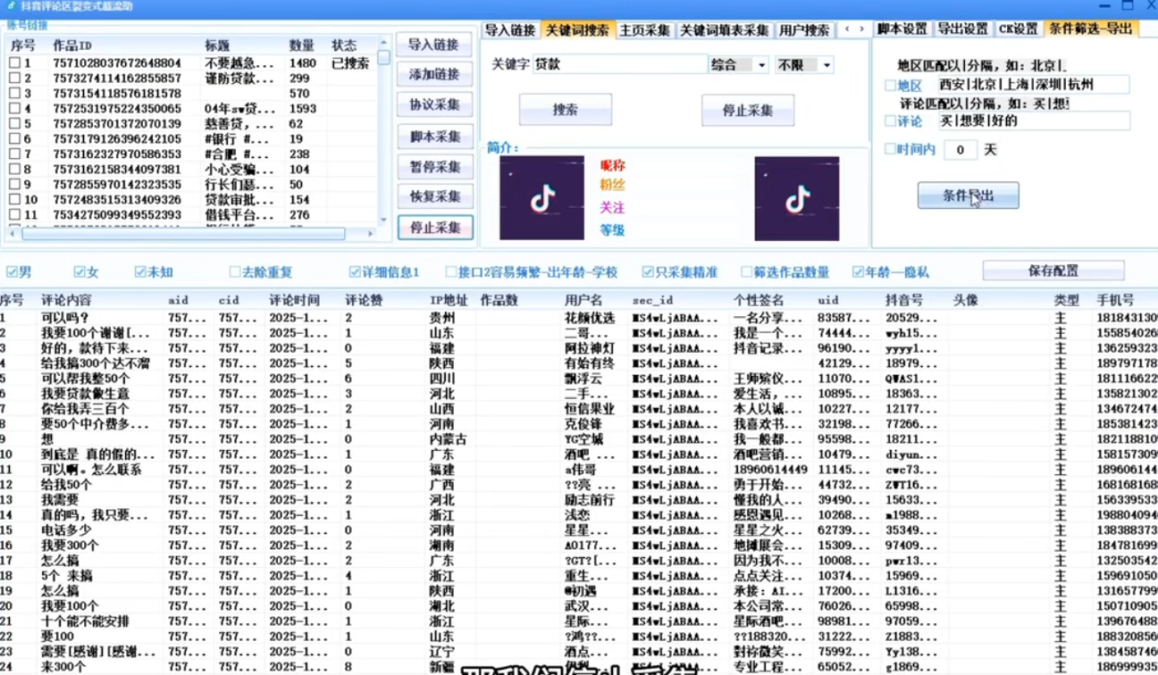
Task: Click the 脚本采集 button
Action: (x=434, y=137)
